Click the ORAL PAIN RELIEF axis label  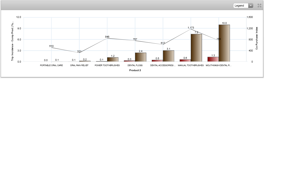point(79,65)
